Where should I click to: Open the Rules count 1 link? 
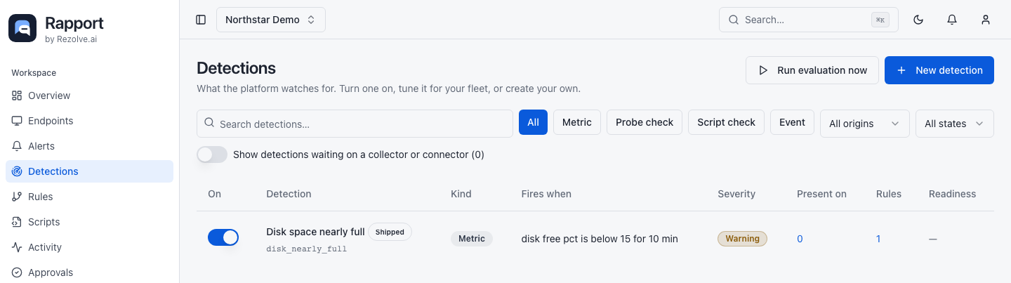(878, 239)
